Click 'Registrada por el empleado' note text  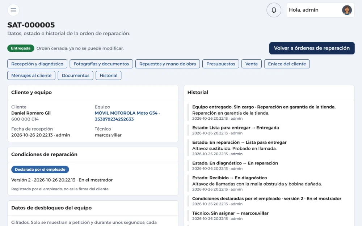tap(60, 189)
